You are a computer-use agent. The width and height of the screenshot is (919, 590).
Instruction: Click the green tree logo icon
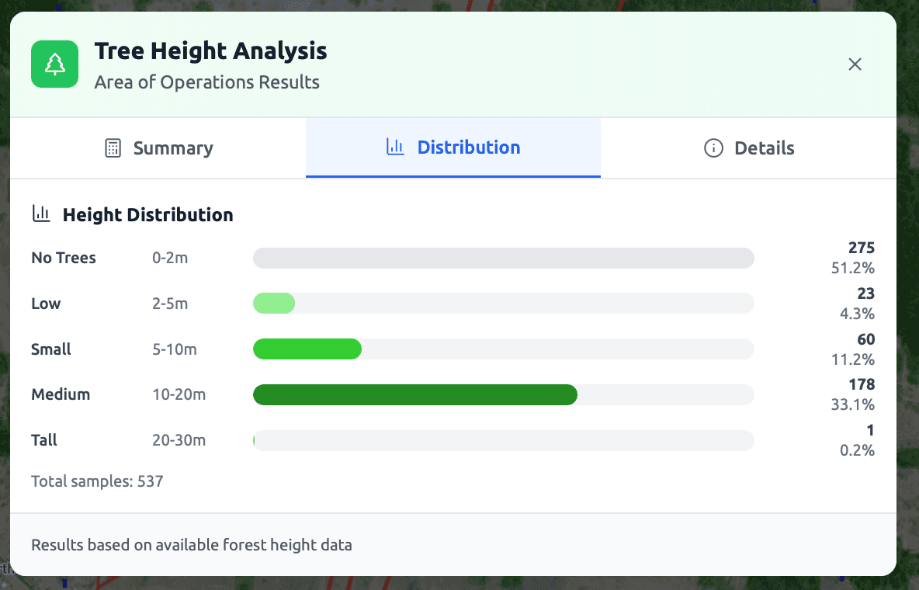click(54, 64)
